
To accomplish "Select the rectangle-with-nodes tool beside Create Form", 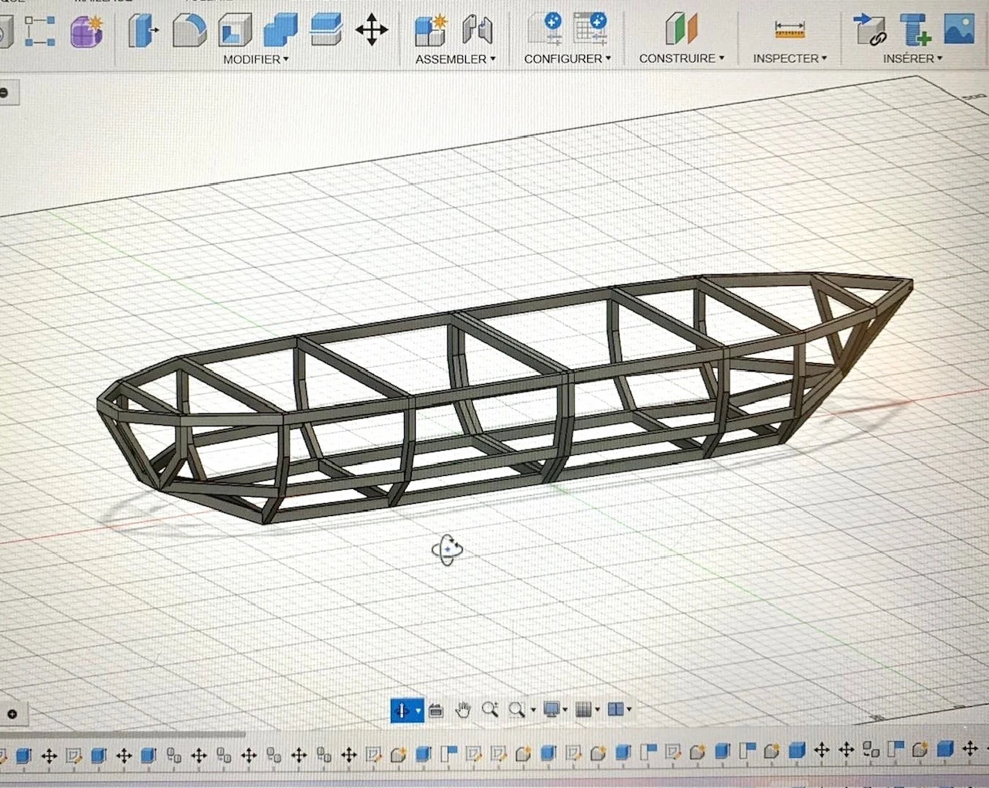I will (x=40, y=31).
